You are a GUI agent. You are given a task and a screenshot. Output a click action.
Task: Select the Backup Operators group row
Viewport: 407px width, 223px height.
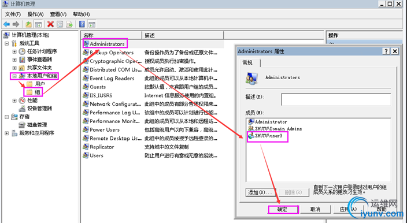tap(153, 53)
